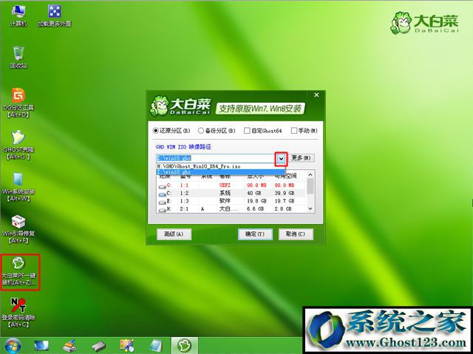This screenshot has height=354, width=473.
Task: Open the 计算机 desktop icon
Action: point(18,16)
